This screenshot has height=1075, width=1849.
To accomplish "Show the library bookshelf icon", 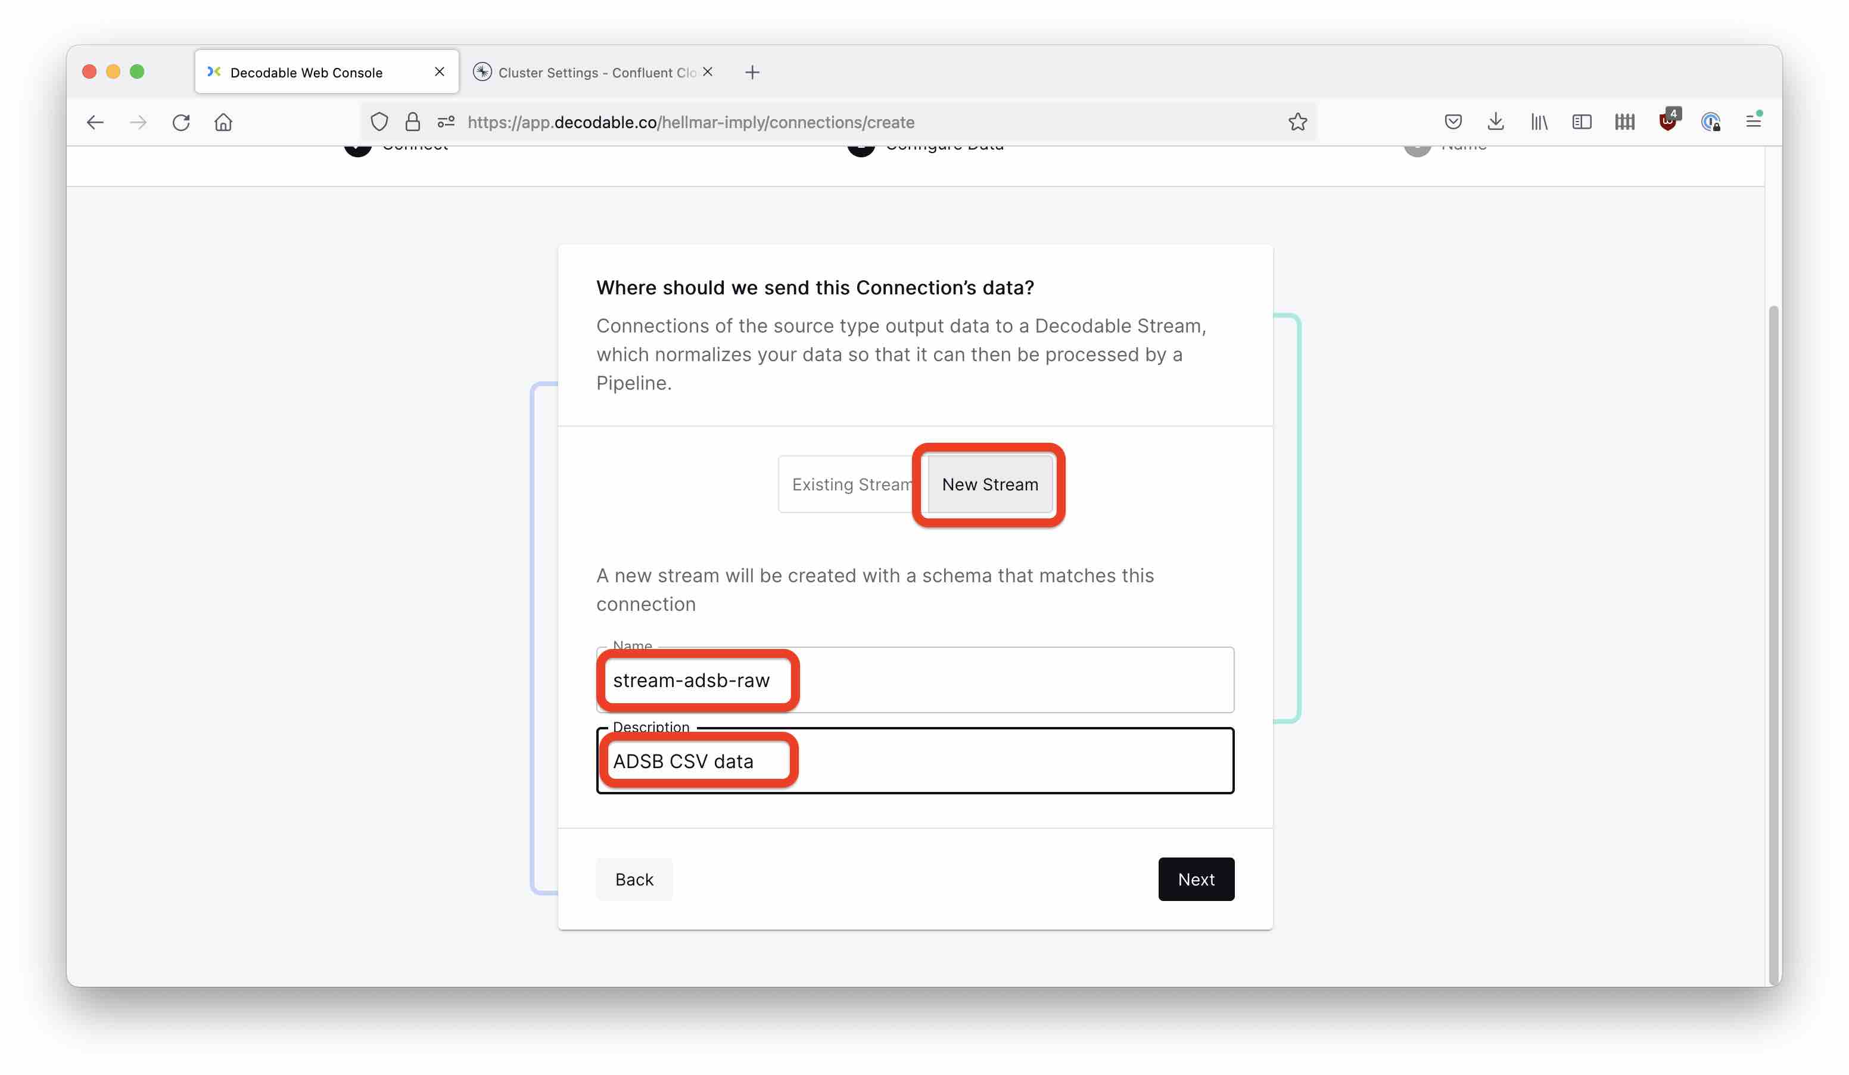I will tap(1539, 123).
